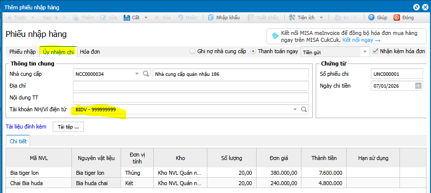Click the Sửa edit pencil icon

pos(103,18)
